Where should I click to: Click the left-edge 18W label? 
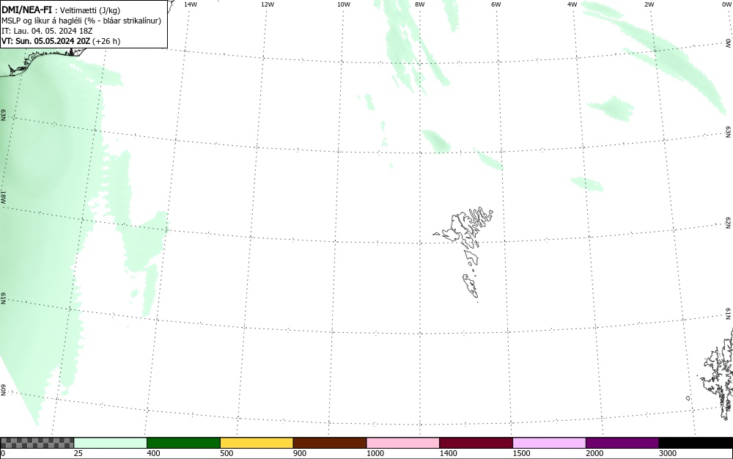pyautogui.click(x=3, y=197)
